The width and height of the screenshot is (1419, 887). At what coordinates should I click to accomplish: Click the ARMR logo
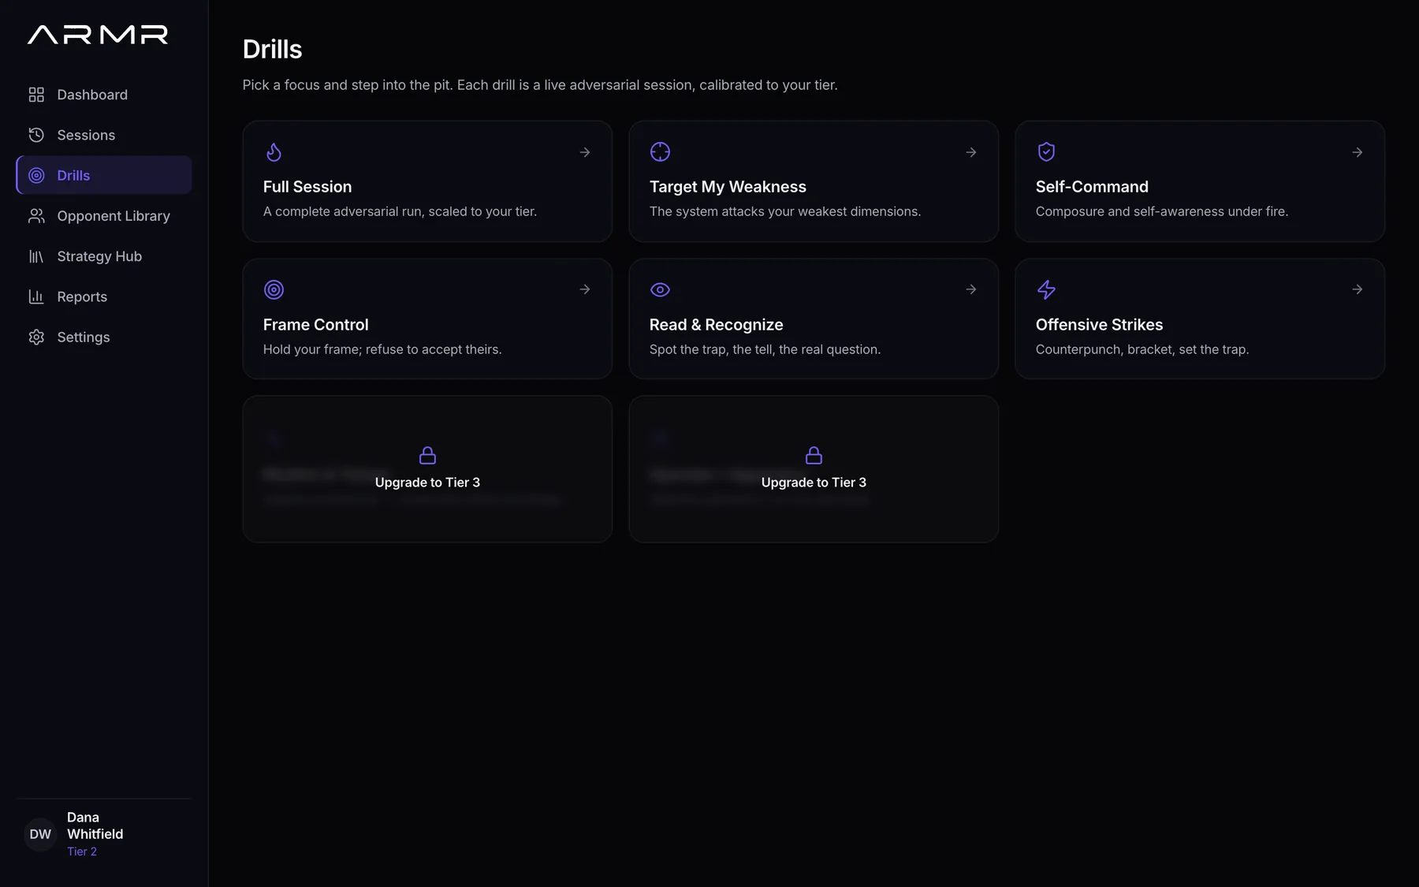click(x=98, y=35)
